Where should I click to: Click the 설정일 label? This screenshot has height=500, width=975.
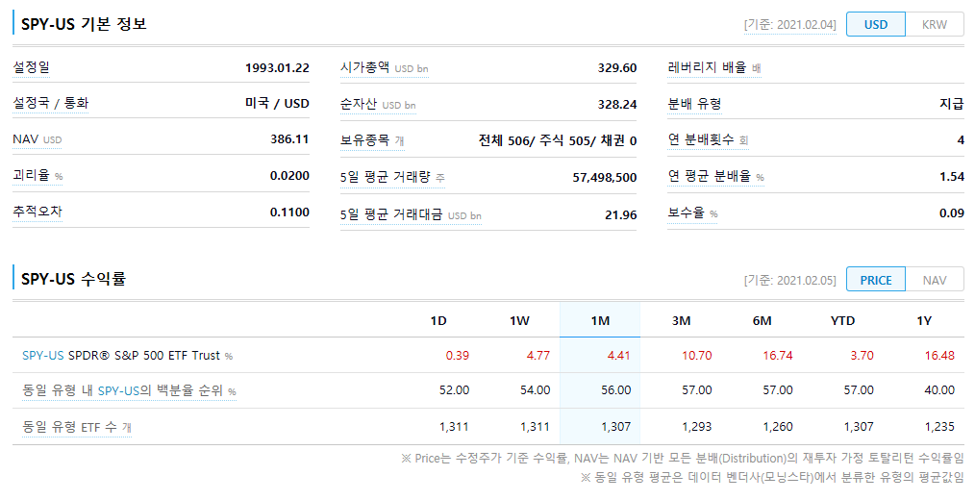tap(31, 67)
